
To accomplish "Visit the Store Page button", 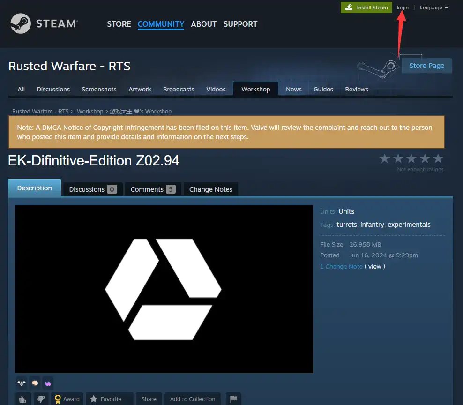I will tap(426, 66).
